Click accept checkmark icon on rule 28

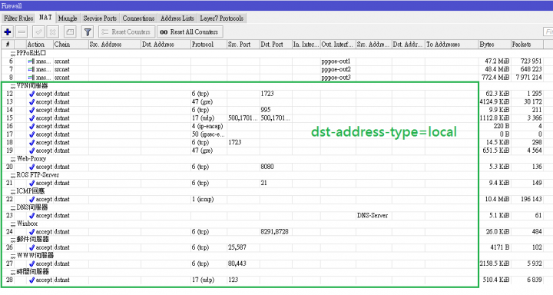point(31,280)
